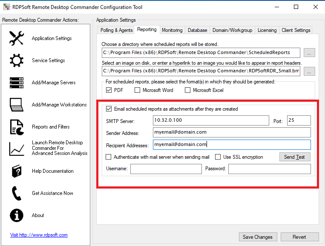
Task: Select the Add/Manage Servers icon
Action: [x=17, y=83]
